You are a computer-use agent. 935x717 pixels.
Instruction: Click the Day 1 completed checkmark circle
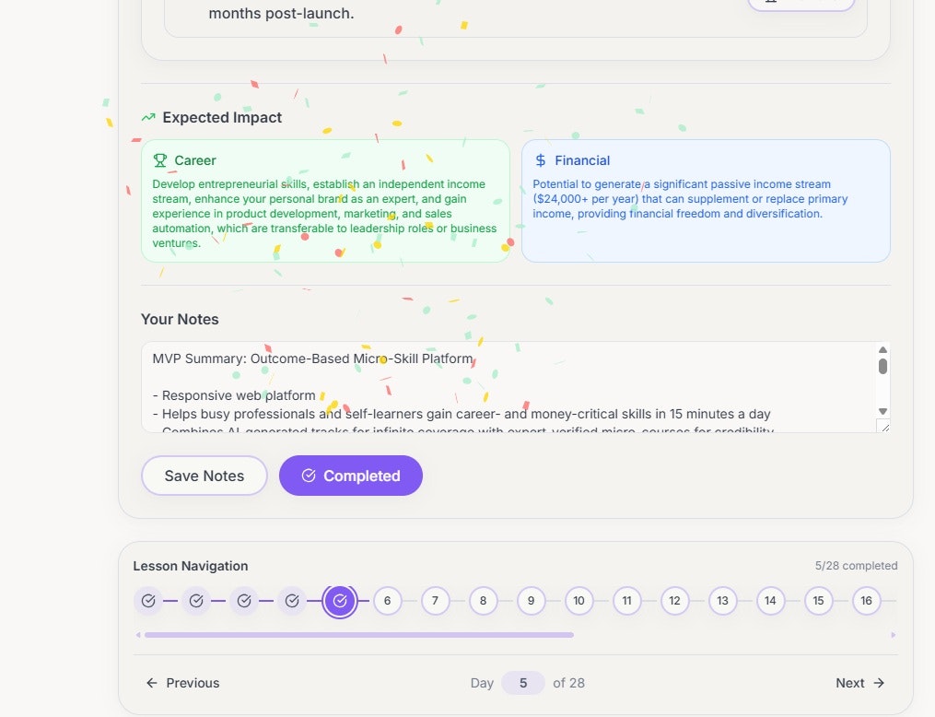coord(148,600)
